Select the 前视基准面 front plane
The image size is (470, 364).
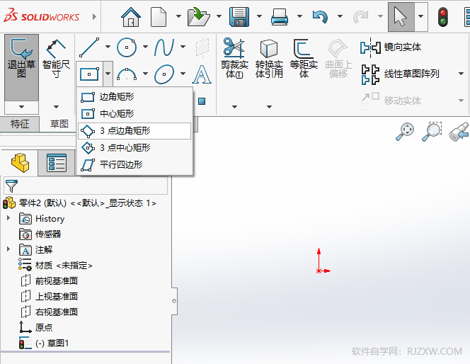coord(50,281)
